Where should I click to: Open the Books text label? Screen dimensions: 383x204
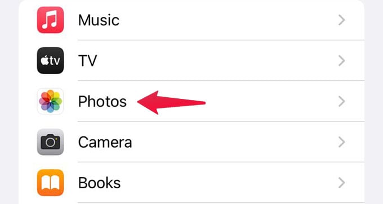click(99, 183)
